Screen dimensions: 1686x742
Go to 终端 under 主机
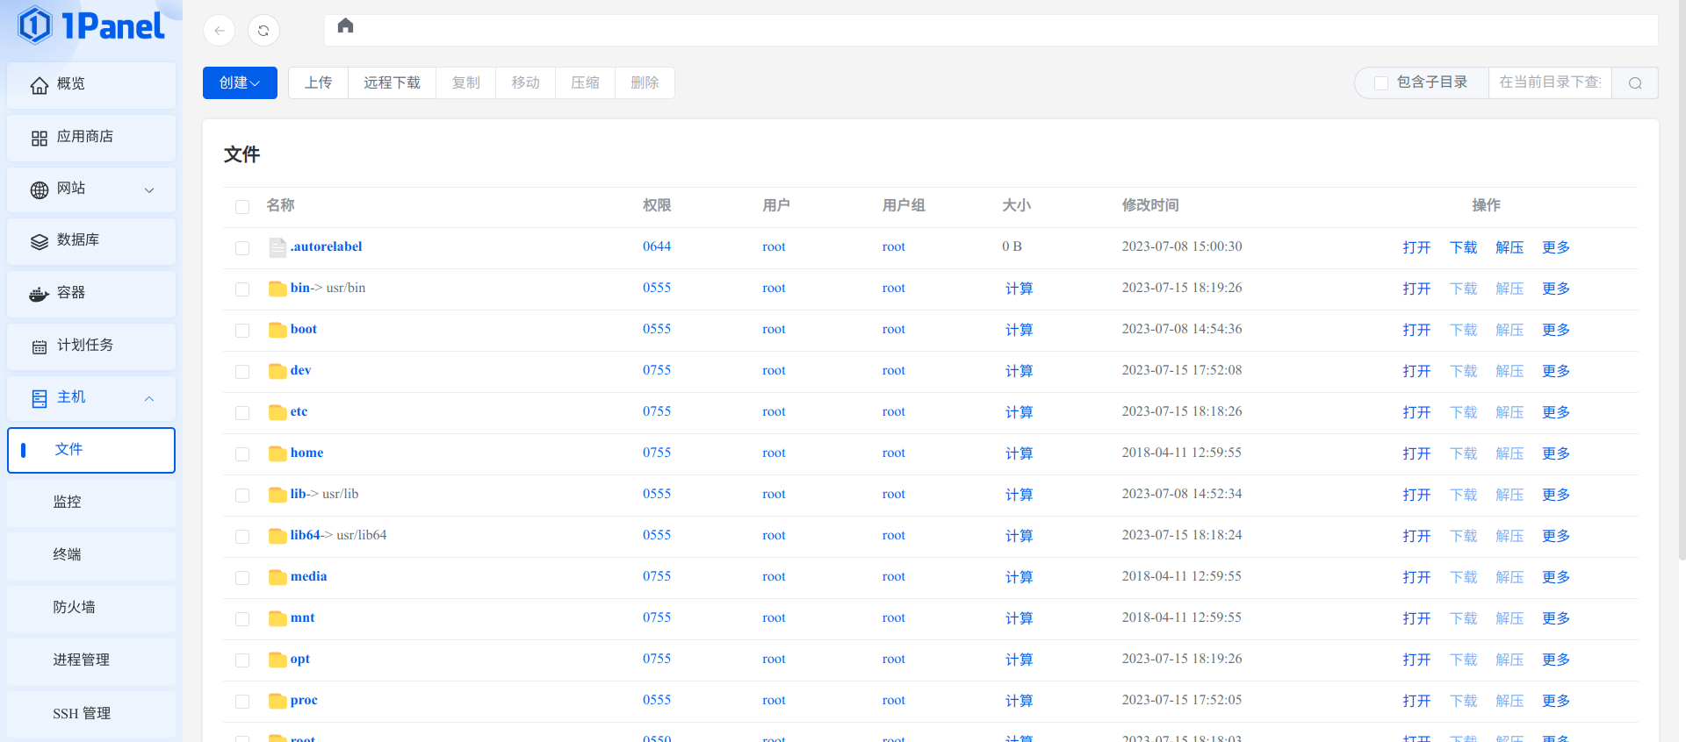pyautogui.click(x=91, y=555)
